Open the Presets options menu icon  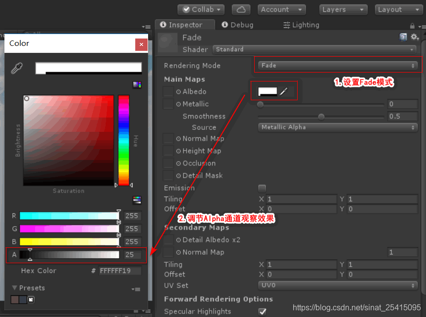click(136, 289)
